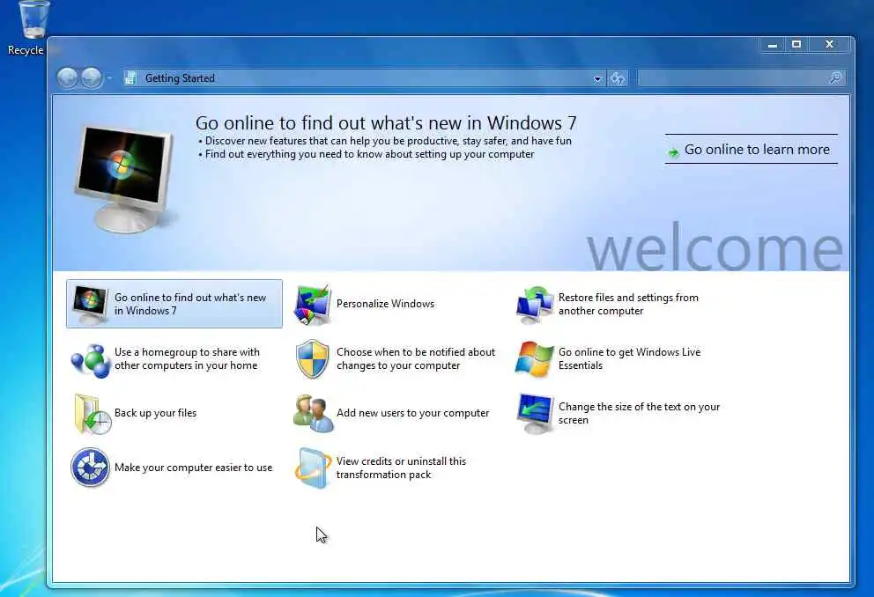Click the green arrow beside learn more
Viewport: 874px width, 597px height.
pyautogui.click(x=674, y=151)
